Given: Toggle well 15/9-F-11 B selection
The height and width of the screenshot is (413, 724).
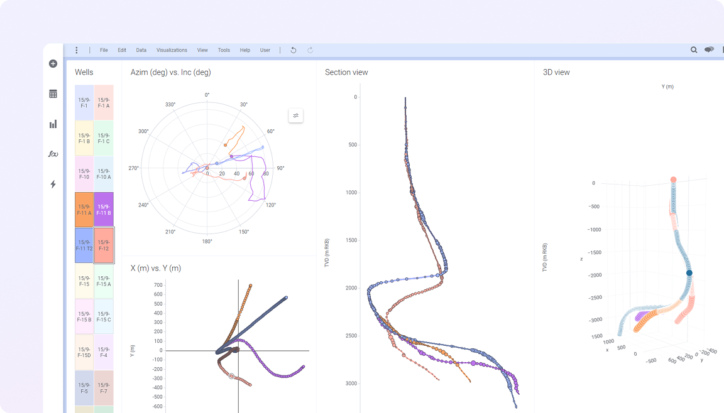Looking at the screenshot, I should pos(104,210).
